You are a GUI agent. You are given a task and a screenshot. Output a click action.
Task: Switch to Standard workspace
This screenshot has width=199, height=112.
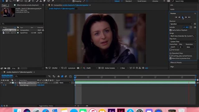click(x=128, y=1)
